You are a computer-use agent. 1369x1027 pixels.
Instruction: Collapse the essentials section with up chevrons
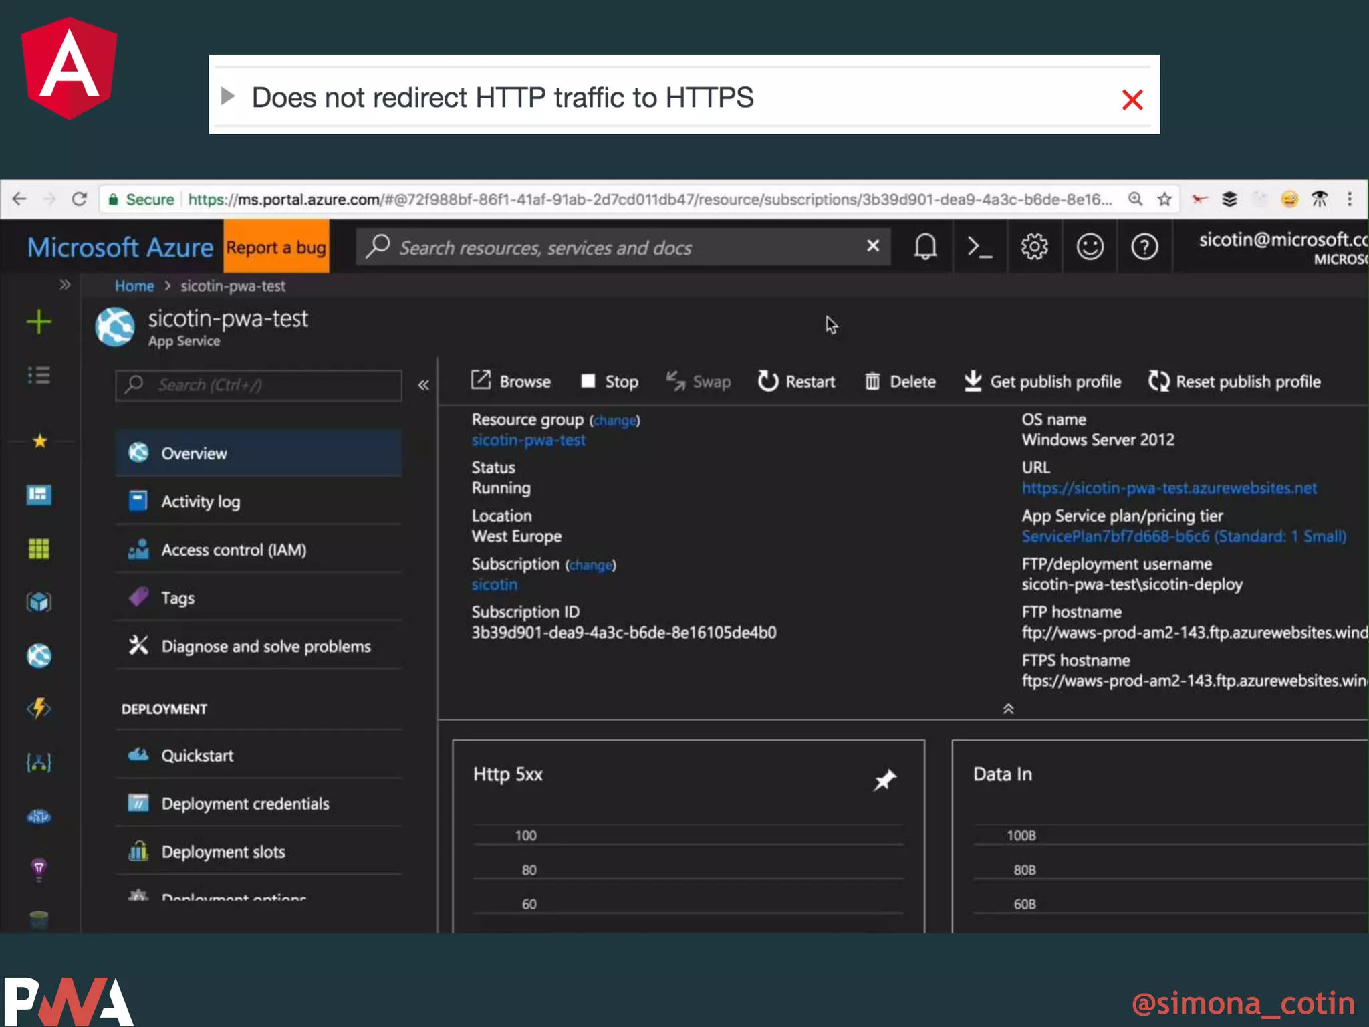tap(1008, 709)
